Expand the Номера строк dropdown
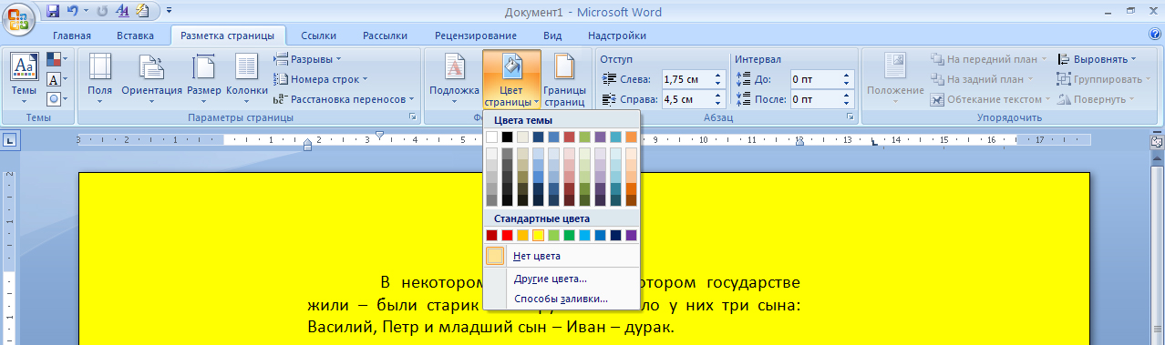The height and width of the screenshot is (345, 1165). tap(320, 79)
